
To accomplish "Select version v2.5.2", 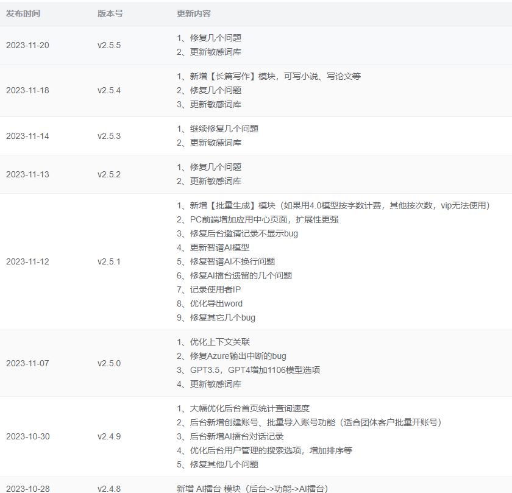I will click(109, 174).
